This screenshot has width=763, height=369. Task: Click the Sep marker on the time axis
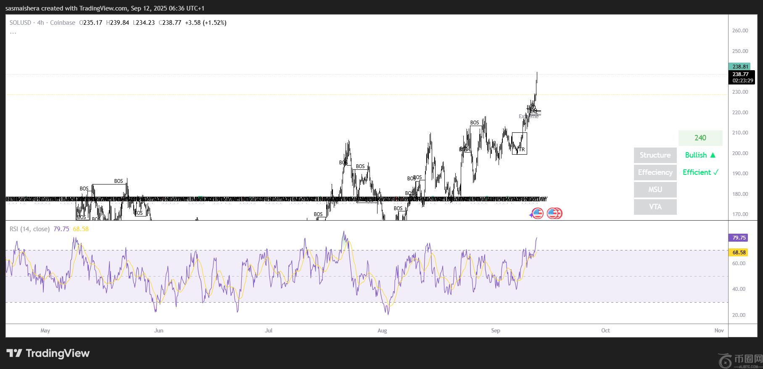click(496, 331)
